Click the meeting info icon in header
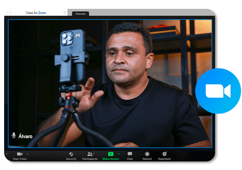 [x=7, y=13]
